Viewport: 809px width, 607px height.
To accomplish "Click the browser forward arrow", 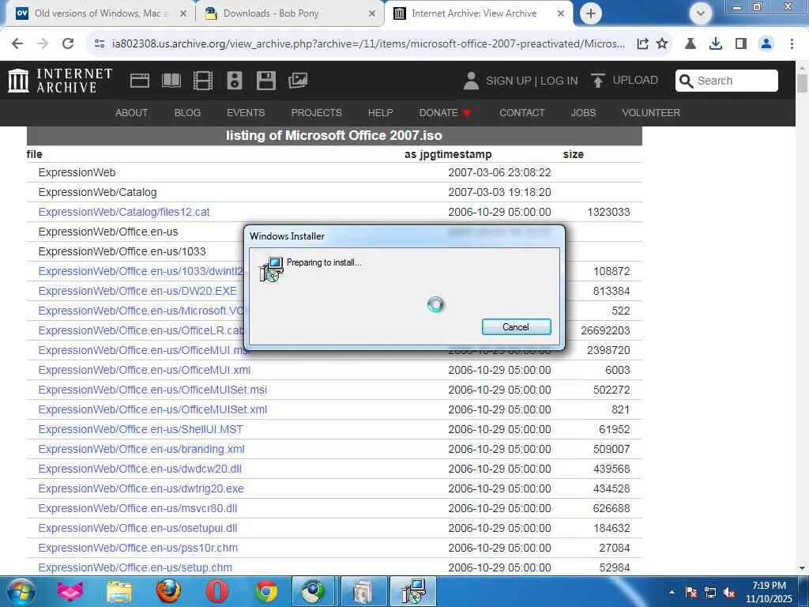I will 43,44.
